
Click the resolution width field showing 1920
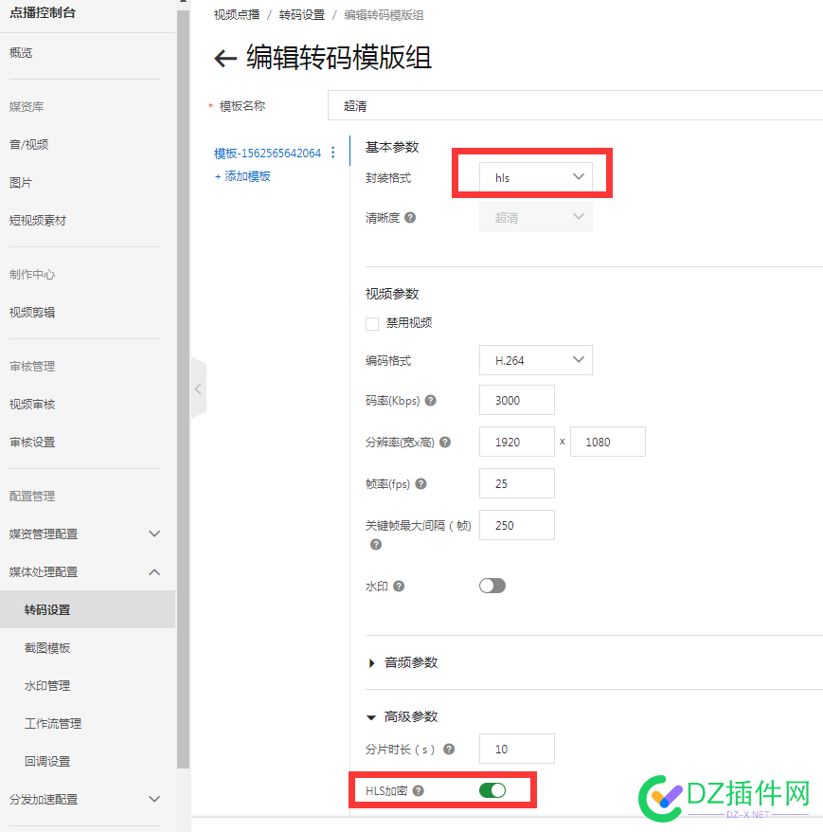click(517, 442)
